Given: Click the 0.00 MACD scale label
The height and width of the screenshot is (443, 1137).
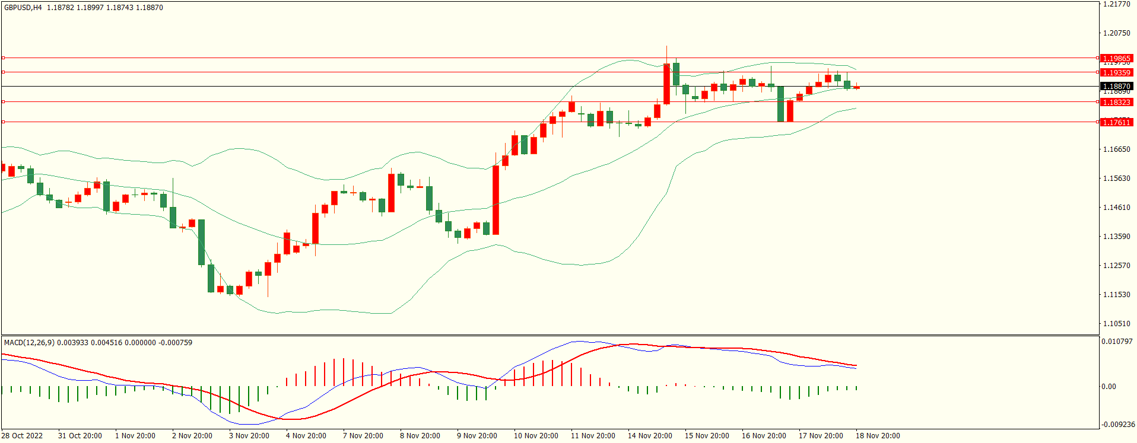Looking at the screenshot, I should pos(1109,387).
